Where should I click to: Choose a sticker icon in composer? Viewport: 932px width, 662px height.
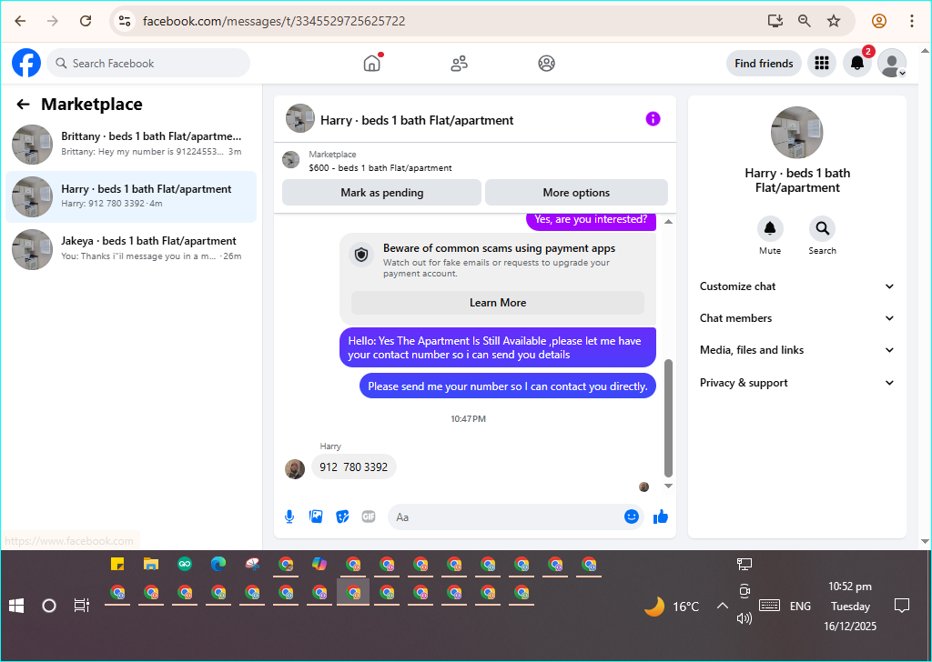(342, 517)
